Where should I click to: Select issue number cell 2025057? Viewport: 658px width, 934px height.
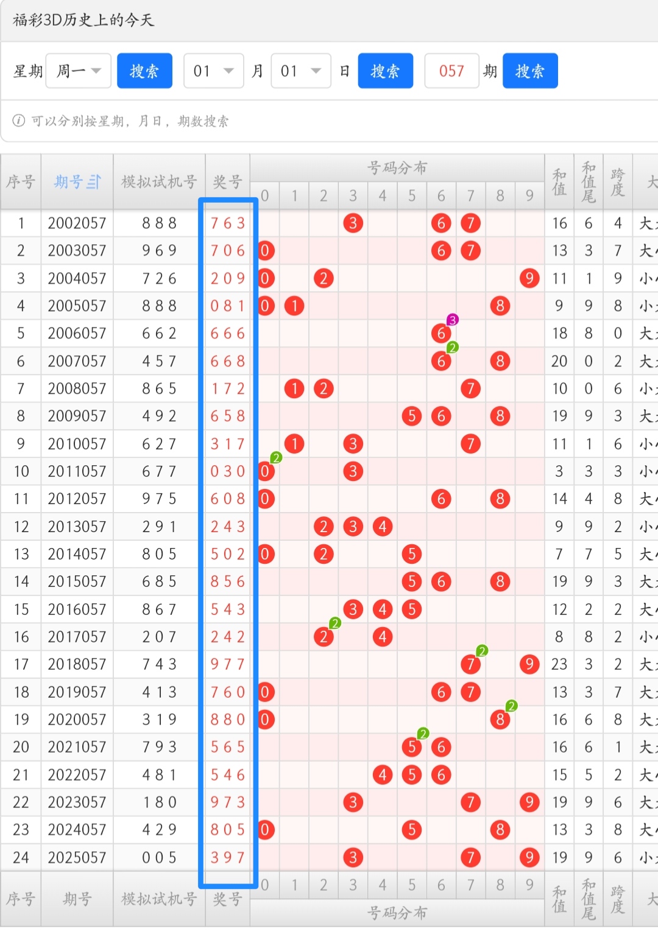tap(77, 857)
